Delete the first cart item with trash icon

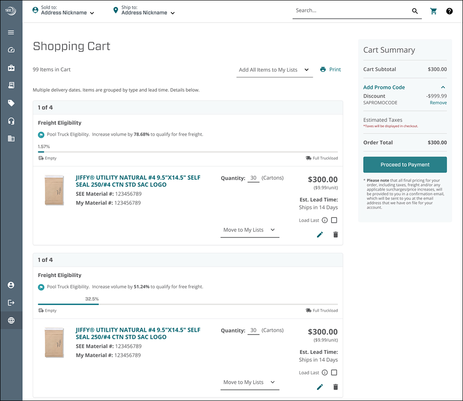(335, 235)
